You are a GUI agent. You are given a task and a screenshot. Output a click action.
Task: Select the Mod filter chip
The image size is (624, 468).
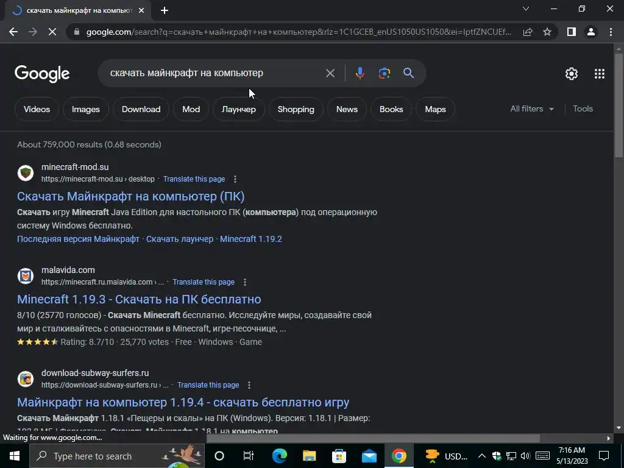click(x=191, y=109)
